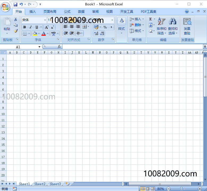Viewport: 207px width, 191px height.
Task: Open the 插入 ribbon tab
Action: click(x=32, y=11)
